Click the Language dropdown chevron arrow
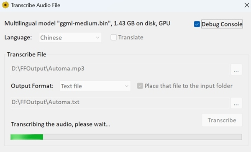The image size is (251, 152). pos(97,38)
